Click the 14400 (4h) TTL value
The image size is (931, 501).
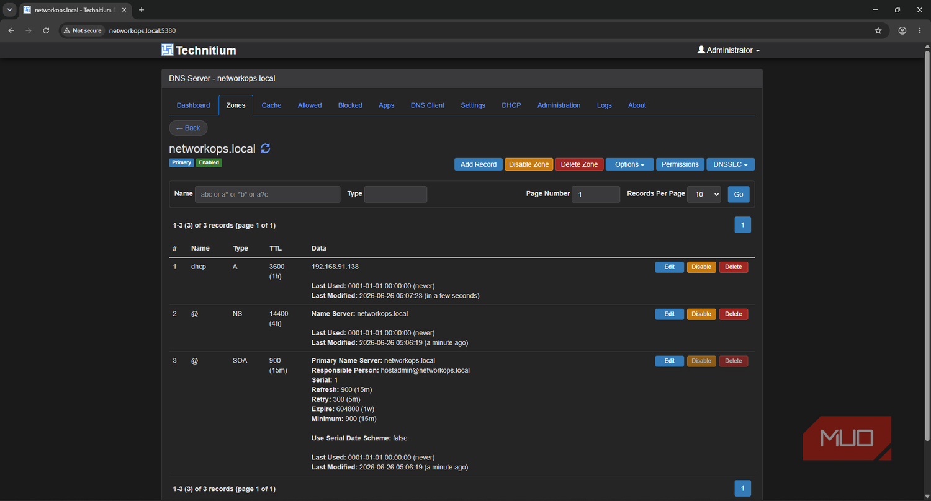277,319
